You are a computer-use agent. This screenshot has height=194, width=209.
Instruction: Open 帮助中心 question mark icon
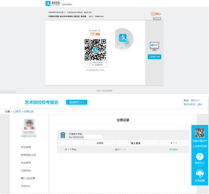200,157
